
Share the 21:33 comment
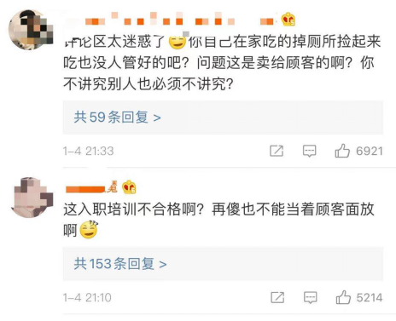click(277, 151)
